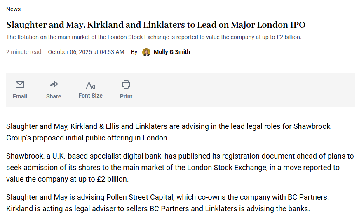Click the first paragraph mentioning Shawbrook Group's IPO
The width and height of the screenshot is (359, 217).
pyautogui.click(x=168, y=132)
